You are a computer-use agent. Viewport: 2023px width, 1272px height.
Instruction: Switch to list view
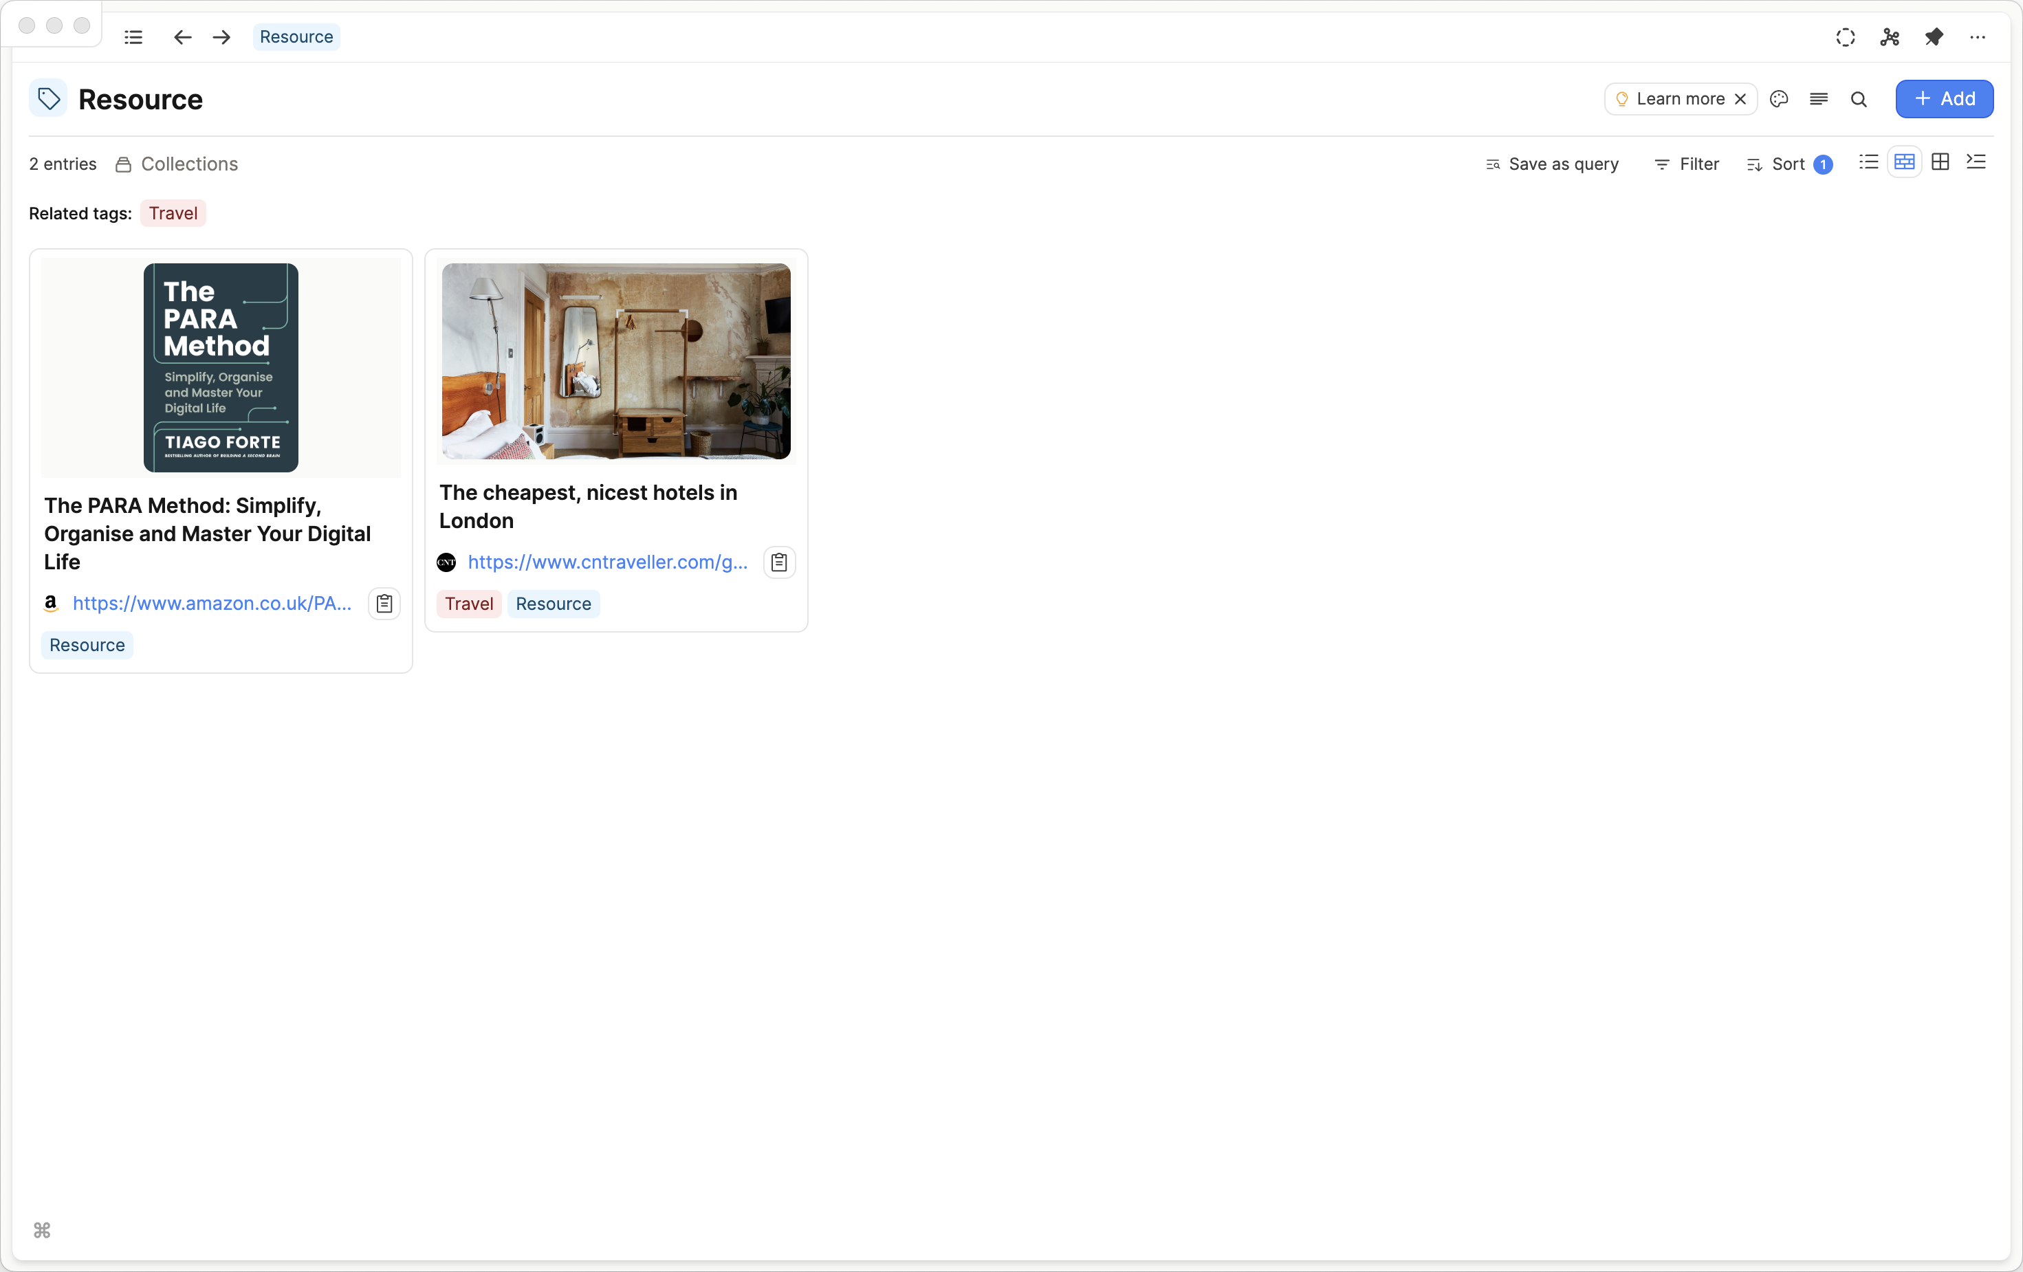pyautogui.click(x=1868, y=162)
